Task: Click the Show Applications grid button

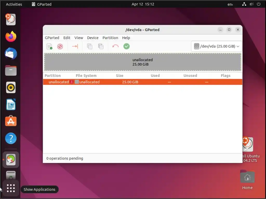Action: (11, 188)
